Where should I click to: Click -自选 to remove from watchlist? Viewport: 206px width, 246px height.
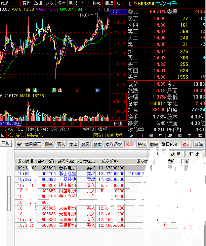pos(108,3)
